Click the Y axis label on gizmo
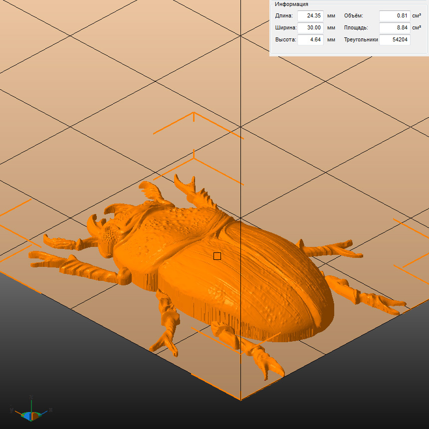This screenshot has height=429, width=429. coord(11,410)
